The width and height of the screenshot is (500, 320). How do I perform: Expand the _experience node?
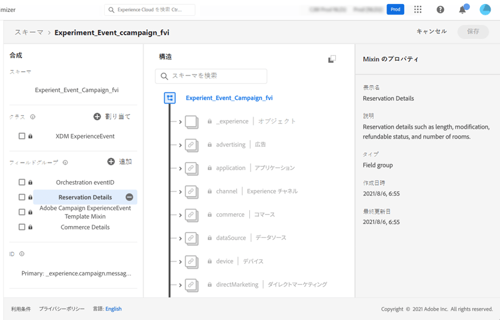[180, 122]
